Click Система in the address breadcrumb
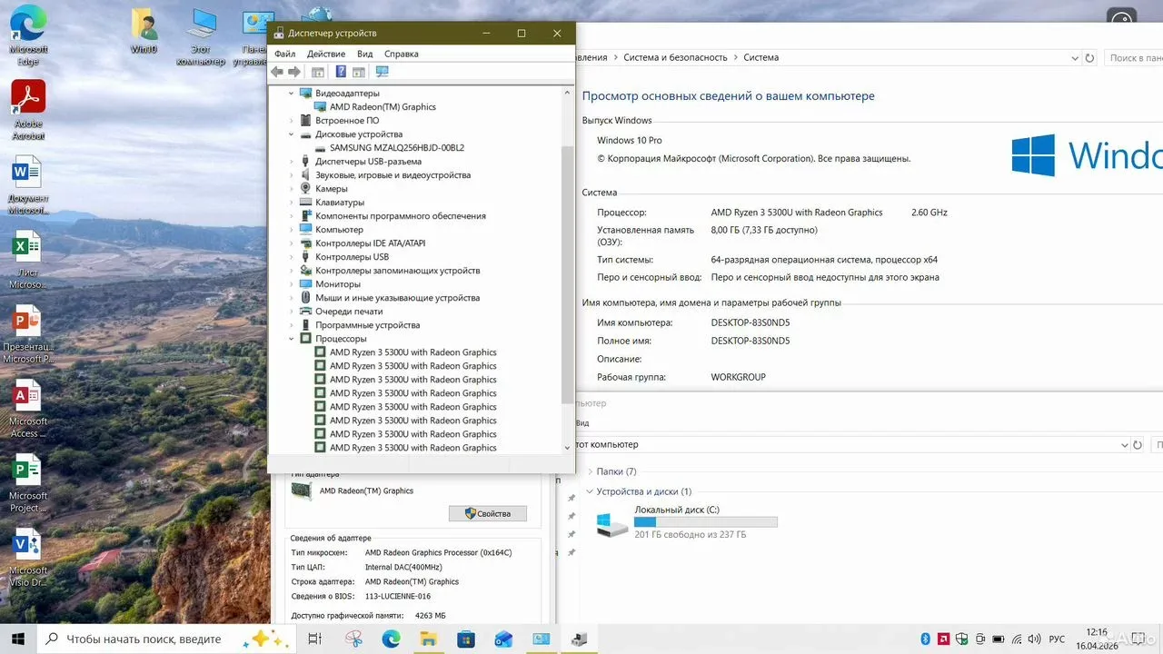The height and width of the screenshot is (654, 1163). 761,57
